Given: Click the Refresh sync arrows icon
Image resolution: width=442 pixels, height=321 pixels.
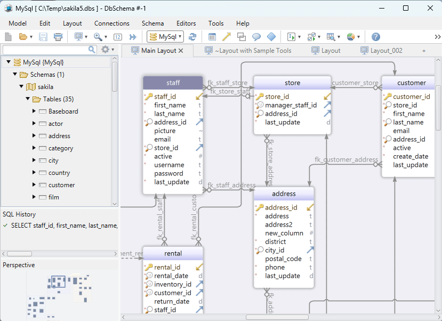Looking at the screenshot, I should pos(192,37).
